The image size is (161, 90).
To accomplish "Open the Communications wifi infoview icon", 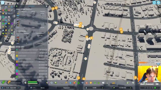I will point(9,13).
